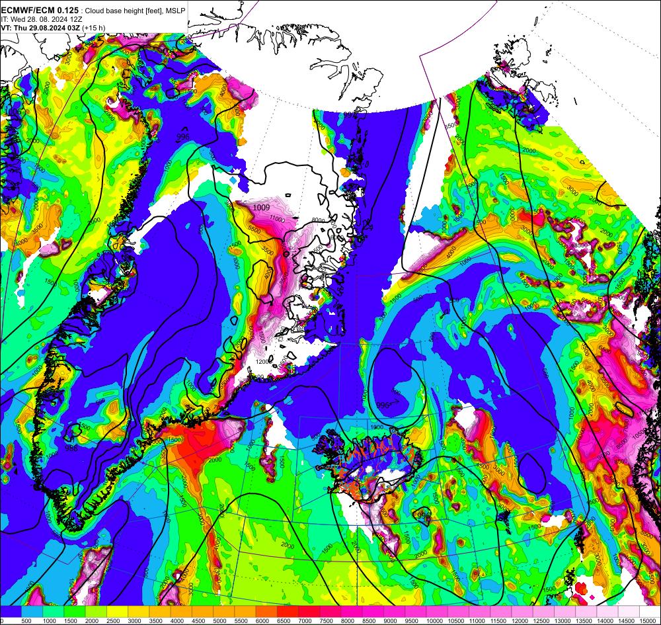This screenshot has width=661, height=625.
Task: Click the green legend swatch between 1500 and 2000
Action: tap(75, 612)
